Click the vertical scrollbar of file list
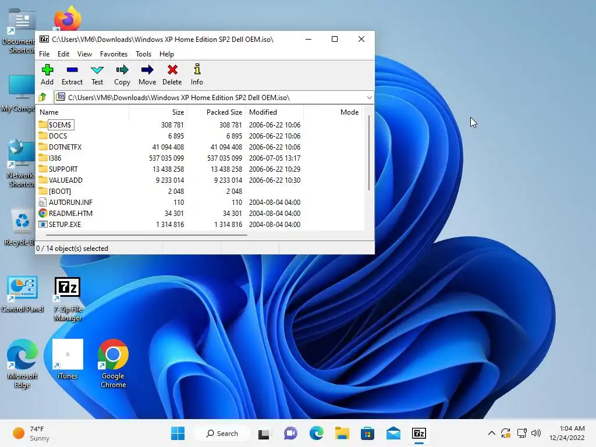Screen dimensions: 596x447 (x=368, y=153)
